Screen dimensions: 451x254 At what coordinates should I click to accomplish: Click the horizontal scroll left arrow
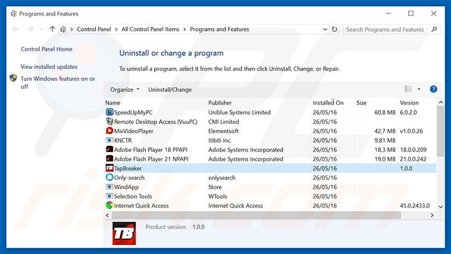[x=107, y=215]
